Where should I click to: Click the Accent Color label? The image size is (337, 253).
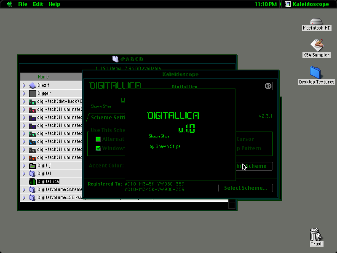[x=107, y=166]
